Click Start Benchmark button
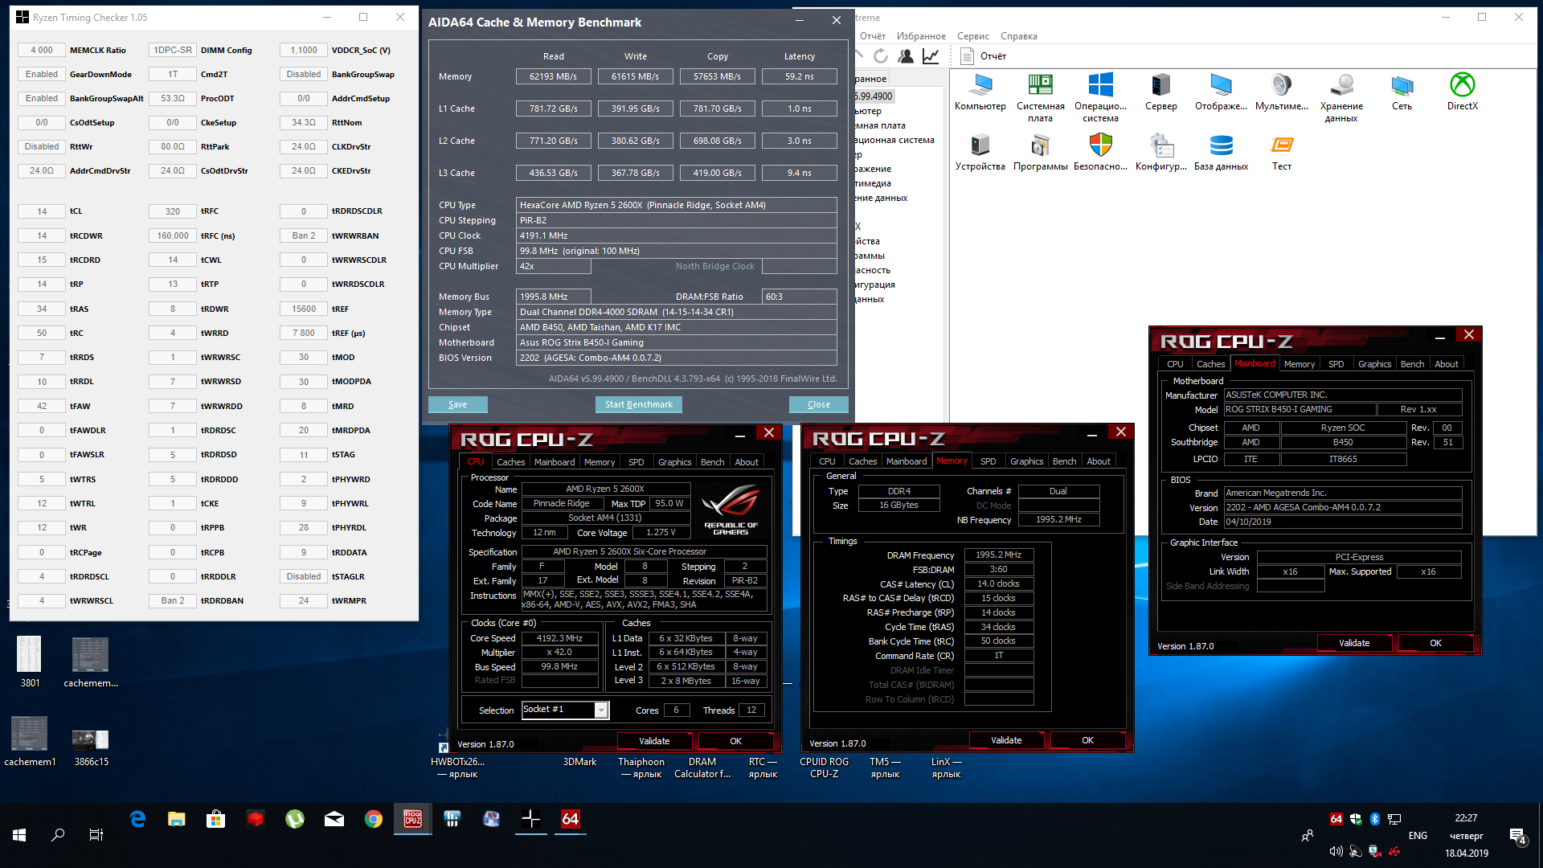1543x868 pixels. 638,404
